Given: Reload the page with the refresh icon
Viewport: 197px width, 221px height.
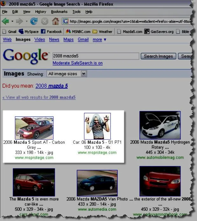Looking at the screenshot, I should click(x=34, y=21).
